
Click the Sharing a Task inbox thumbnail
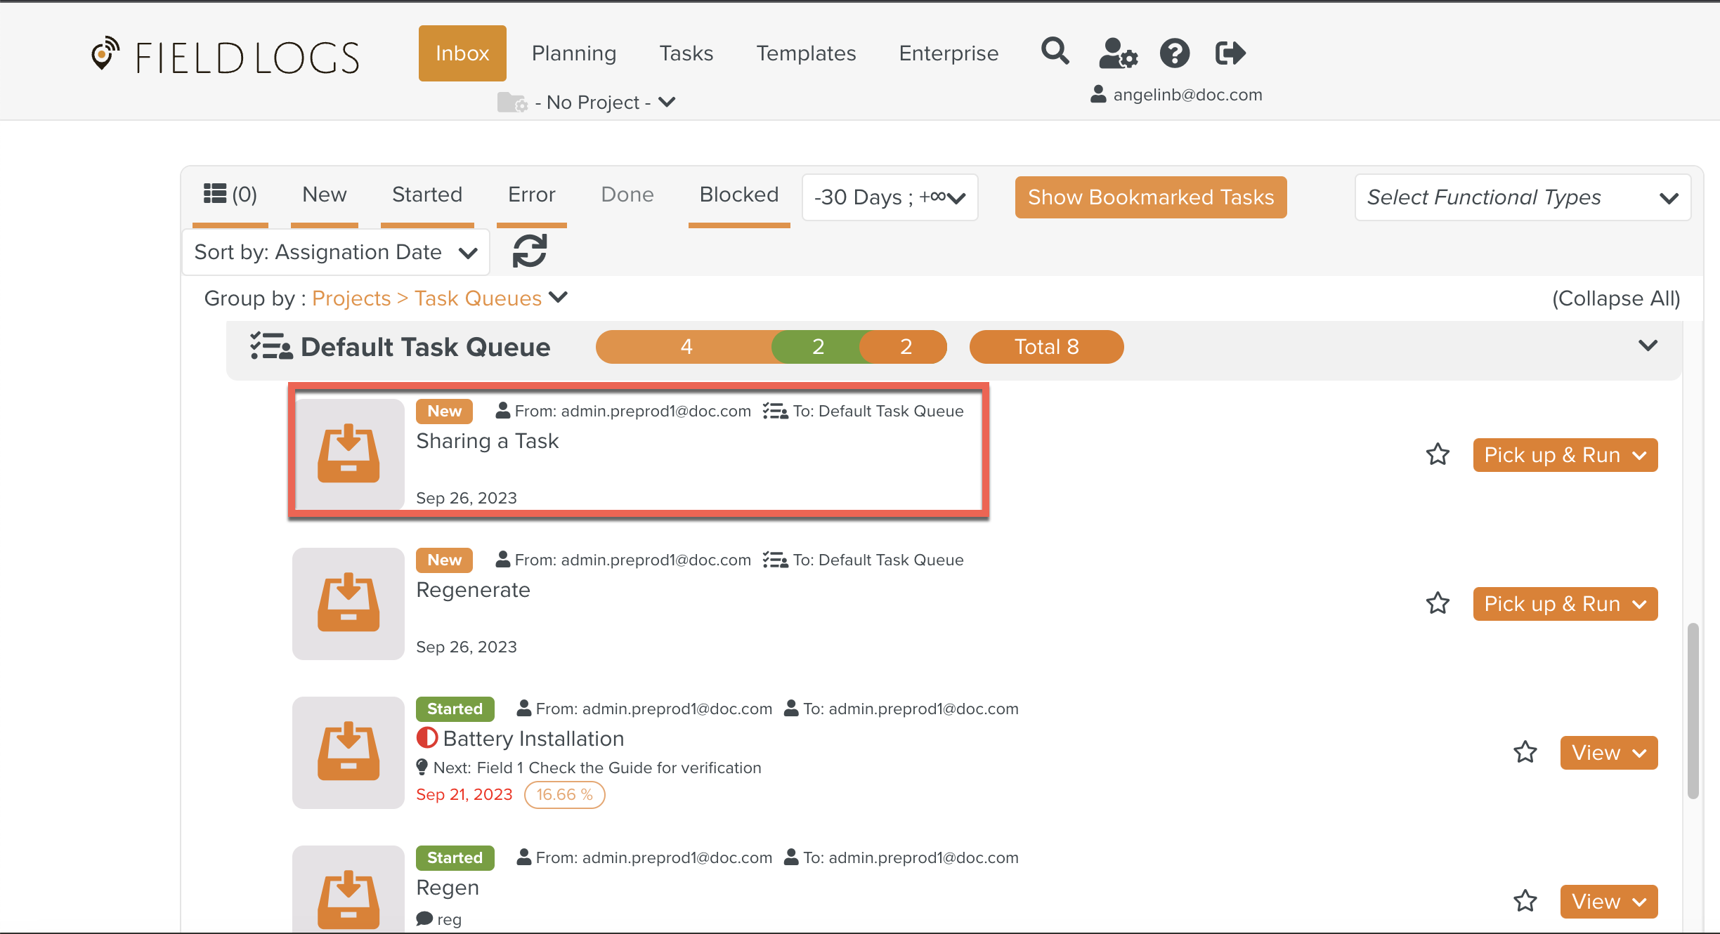(x=348, y=454)
